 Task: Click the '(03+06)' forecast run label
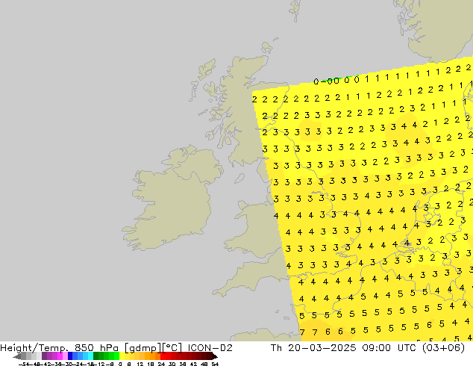pyautogui.click(x=443, y=348)
